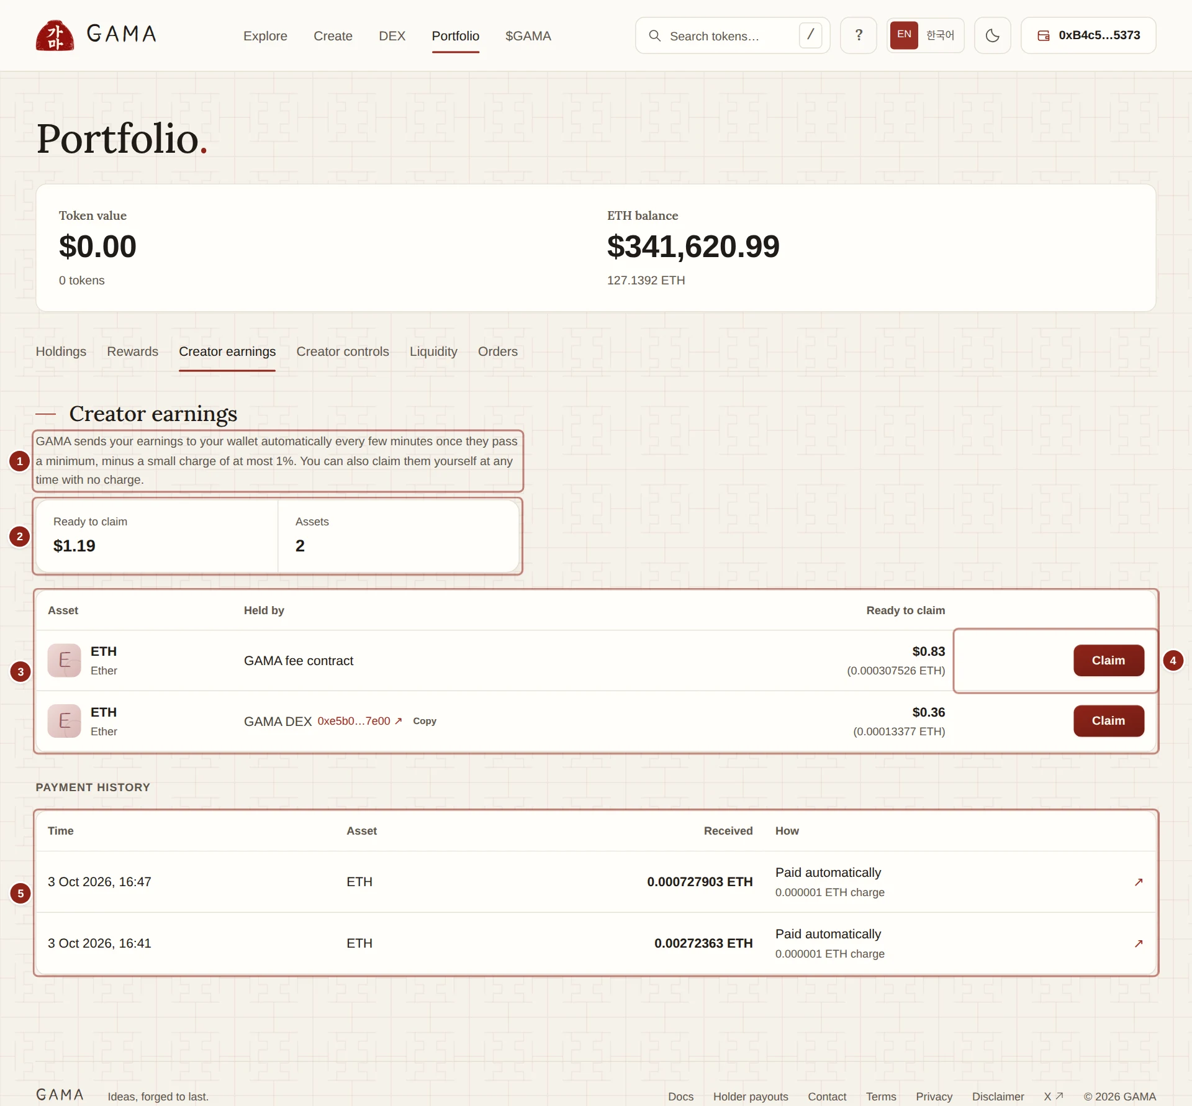Image resolution: width=1192 pixels, height=1106 pixels.
Task: Open Contact footer link
Action: coord(827,1096)
